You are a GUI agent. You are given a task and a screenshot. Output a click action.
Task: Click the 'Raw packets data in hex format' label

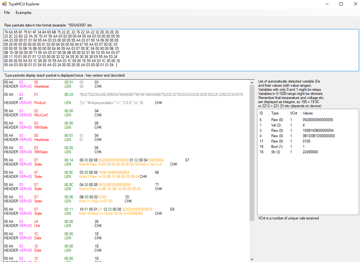[48, 25]
